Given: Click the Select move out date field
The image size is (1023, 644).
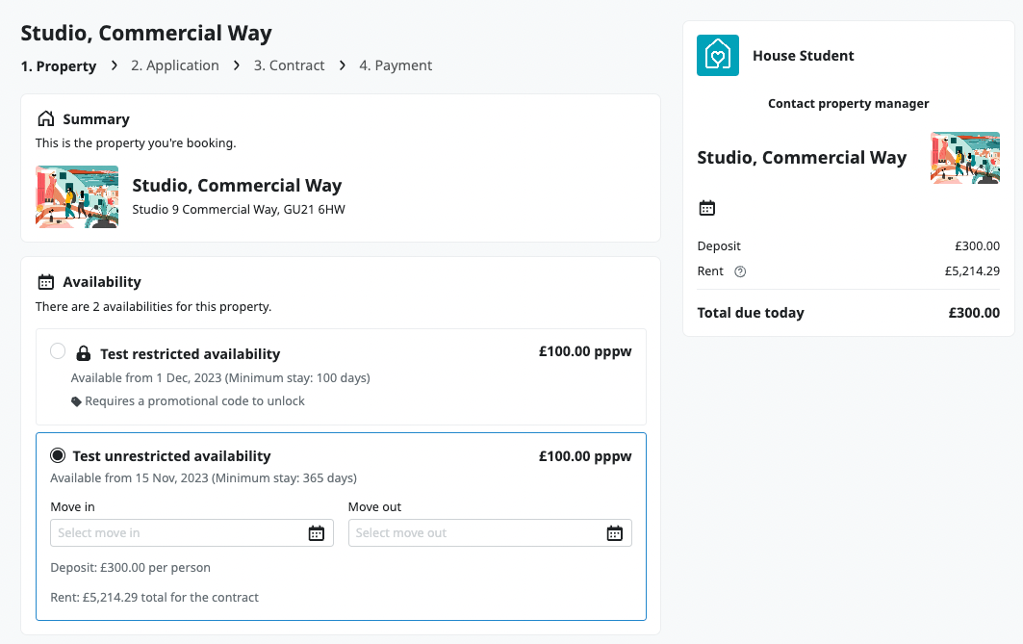Looking at the screenshot, I should [476, 533].
